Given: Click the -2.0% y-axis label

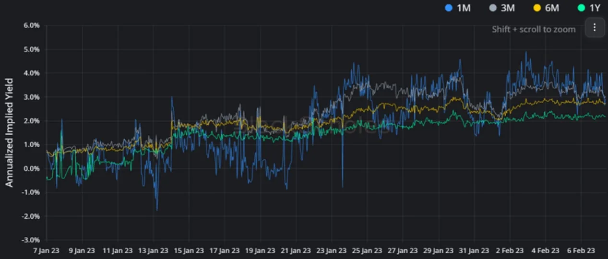Looking at the screenshot, I should point(30,216).
